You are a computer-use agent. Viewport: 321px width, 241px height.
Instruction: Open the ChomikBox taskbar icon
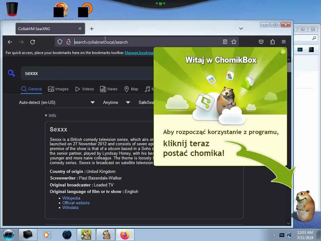(86, 235)
